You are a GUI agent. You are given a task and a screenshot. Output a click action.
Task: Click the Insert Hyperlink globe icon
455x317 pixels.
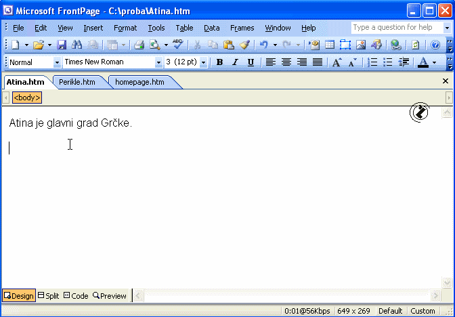[396, 45]
